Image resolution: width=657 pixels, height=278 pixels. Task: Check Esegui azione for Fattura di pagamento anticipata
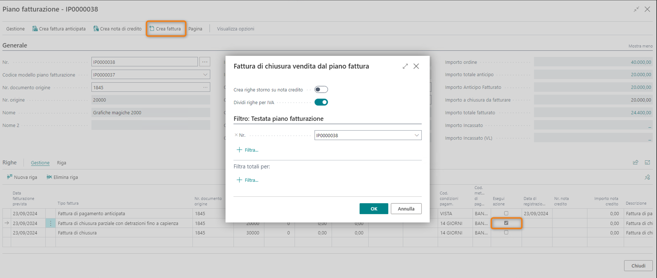(506, 213)
